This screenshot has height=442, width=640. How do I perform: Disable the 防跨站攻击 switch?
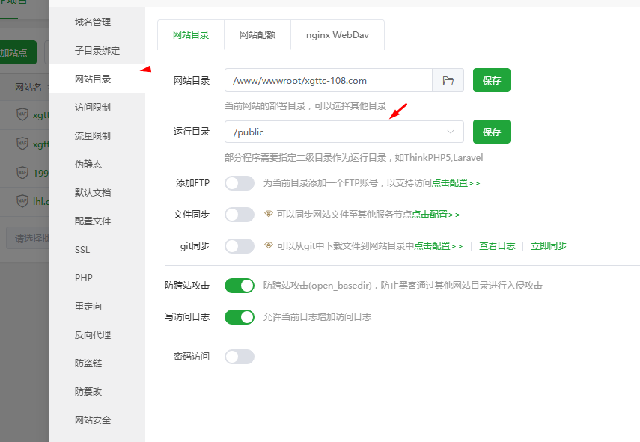click(240, 286)
